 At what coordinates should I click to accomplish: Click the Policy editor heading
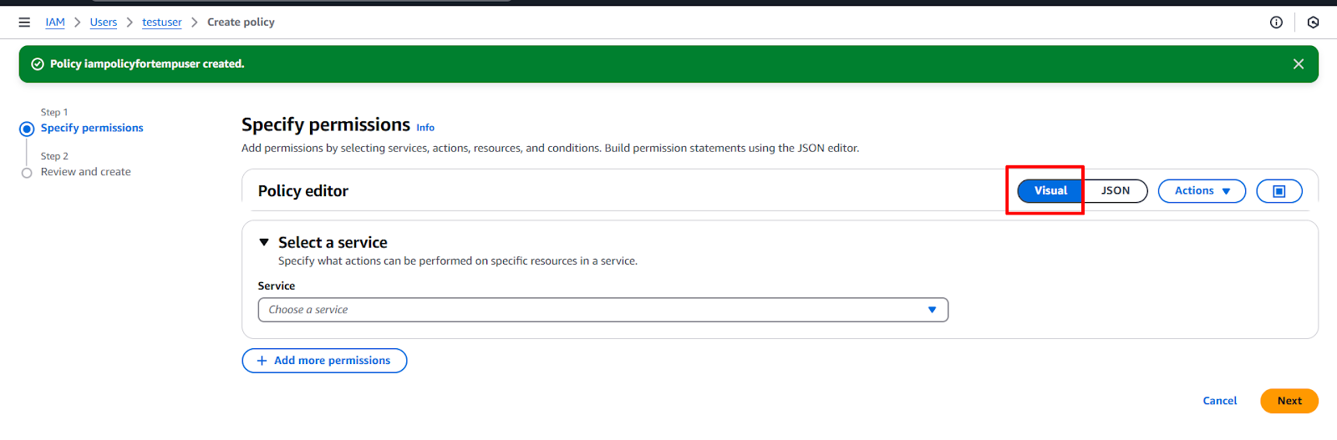coord(303,191)
